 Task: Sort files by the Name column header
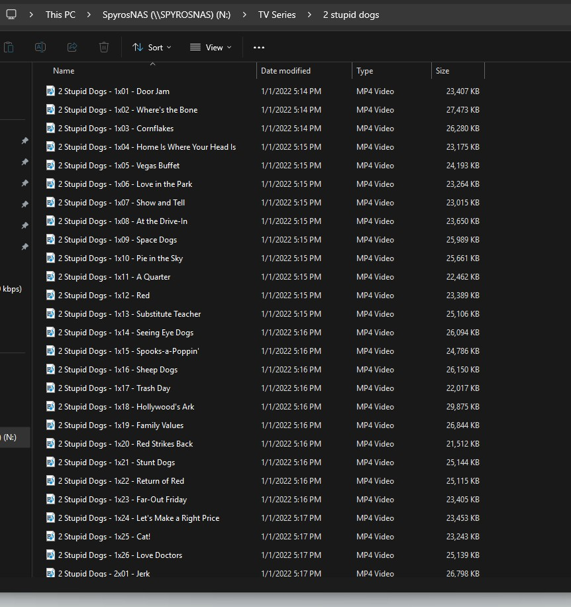tap(64, 71)
